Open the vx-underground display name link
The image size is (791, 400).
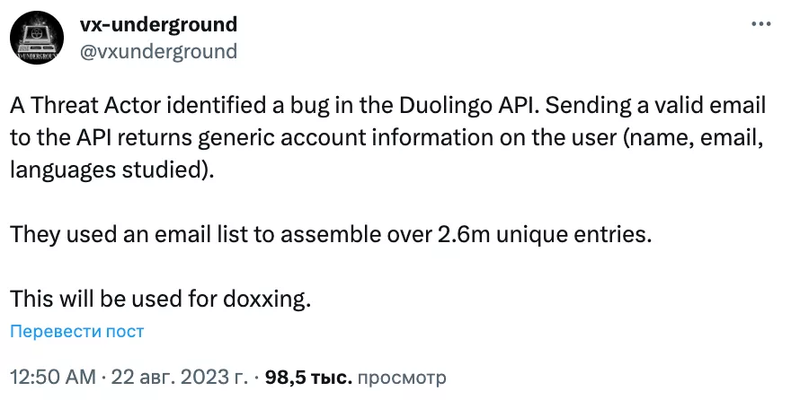coord(159,24)
